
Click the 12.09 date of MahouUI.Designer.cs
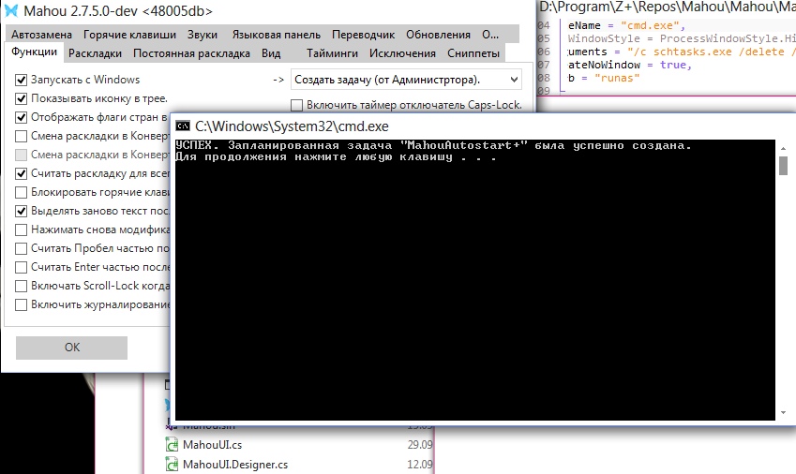(420, 465)
